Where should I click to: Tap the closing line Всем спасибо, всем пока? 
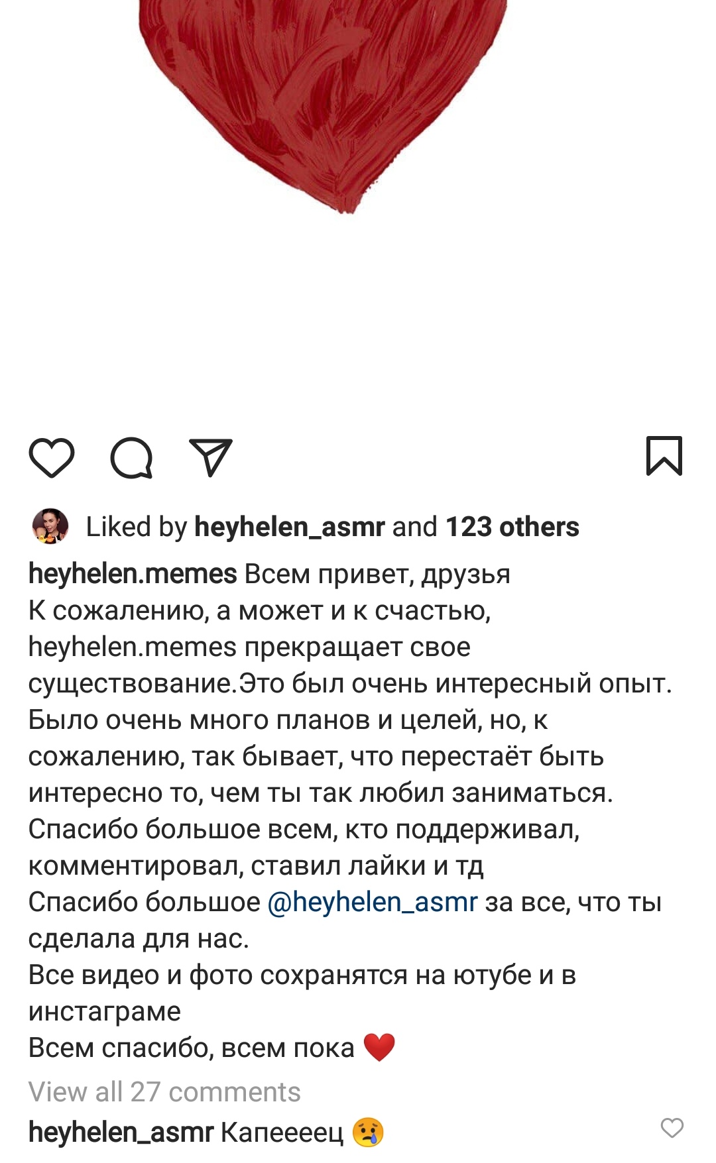(192, 1048)
